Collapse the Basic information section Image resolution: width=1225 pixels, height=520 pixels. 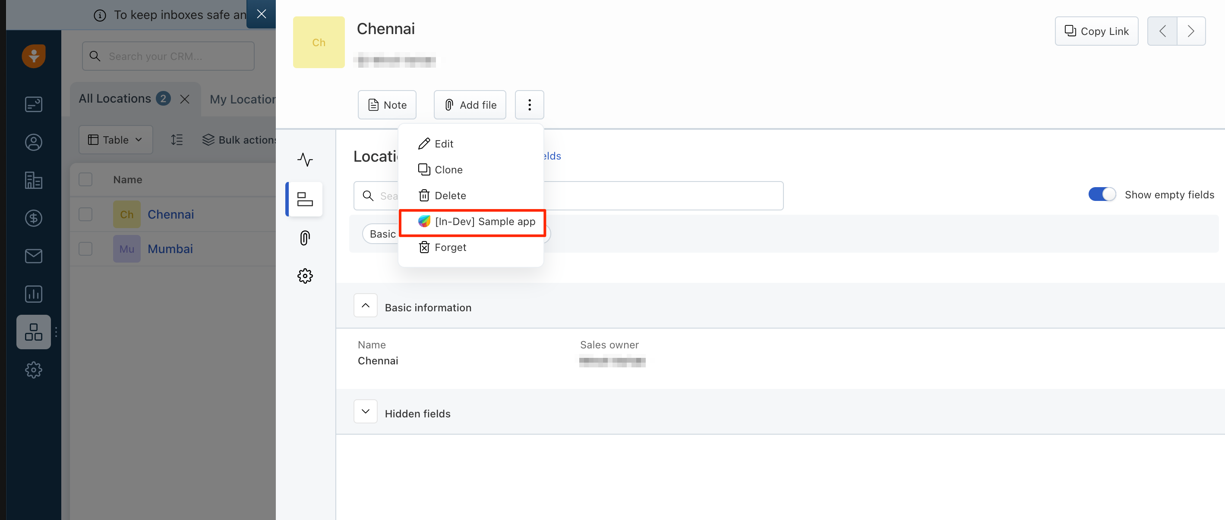point(365,305)
